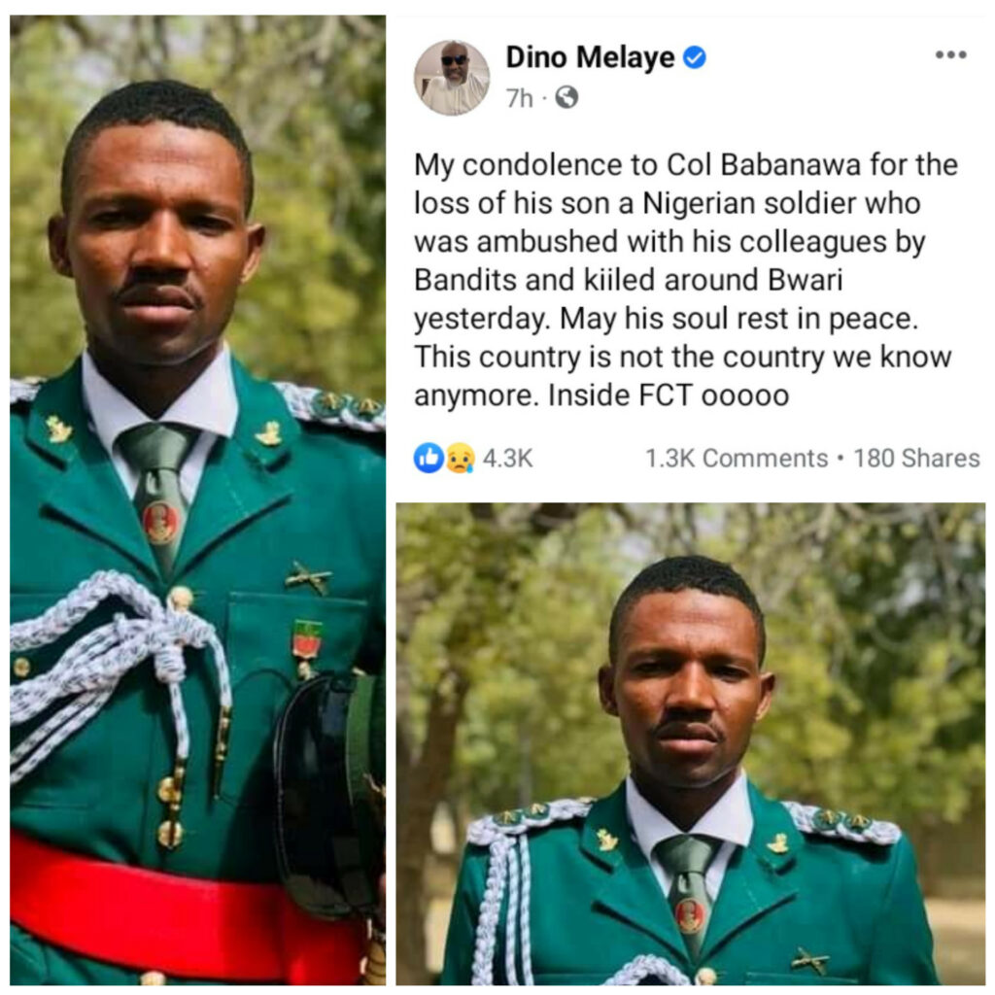Open the 1.3K Comments link
This screenshot has width=995, height=995.
[736, 458]
